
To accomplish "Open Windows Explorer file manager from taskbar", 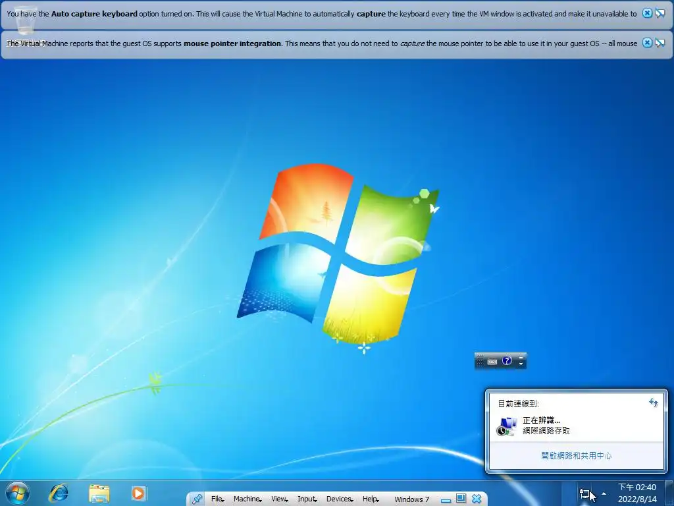I will coord(99,493).
